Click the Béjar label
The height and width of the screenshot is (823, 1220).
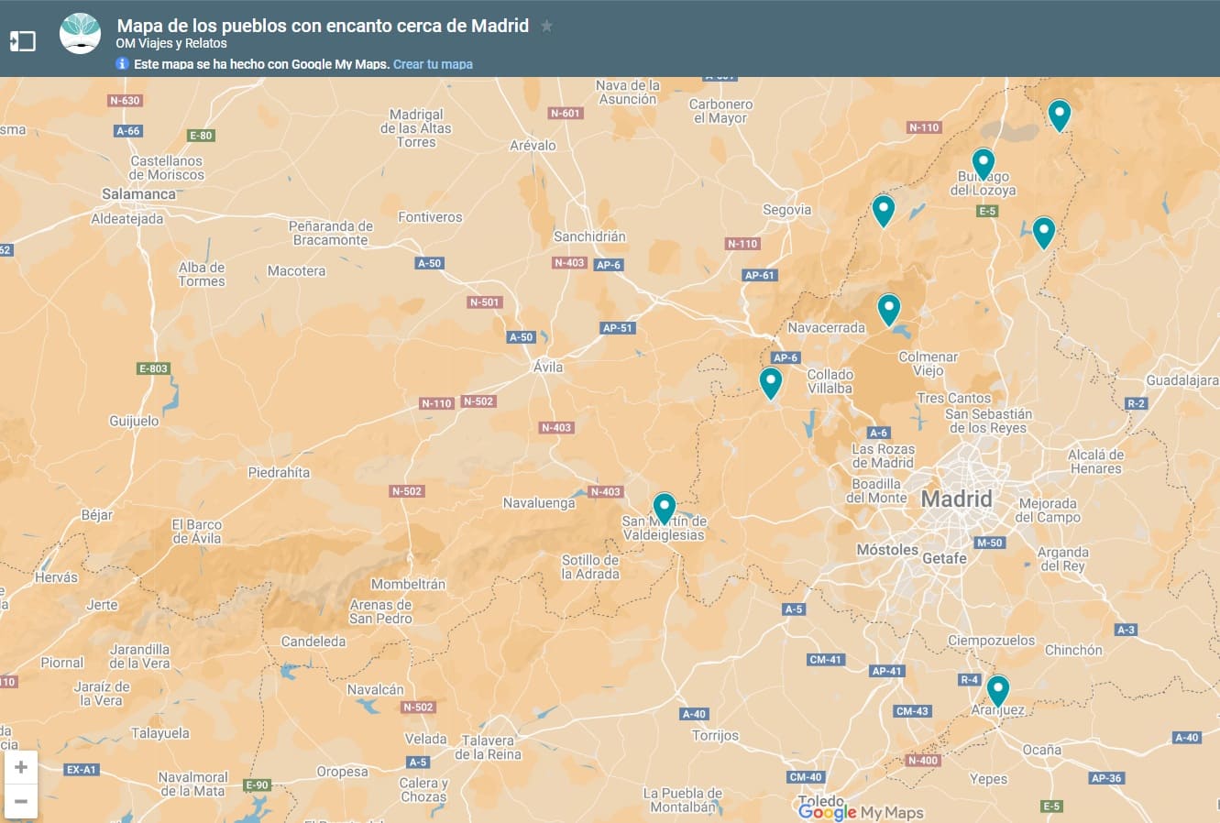[x=97, y=515]
